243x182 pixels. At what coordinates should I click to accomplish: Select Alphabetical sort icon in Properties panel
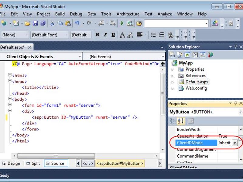pos(181,121)
